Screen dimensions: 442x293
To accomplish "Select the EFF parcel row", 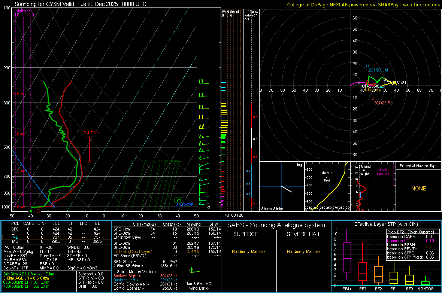I will (56, 233).
